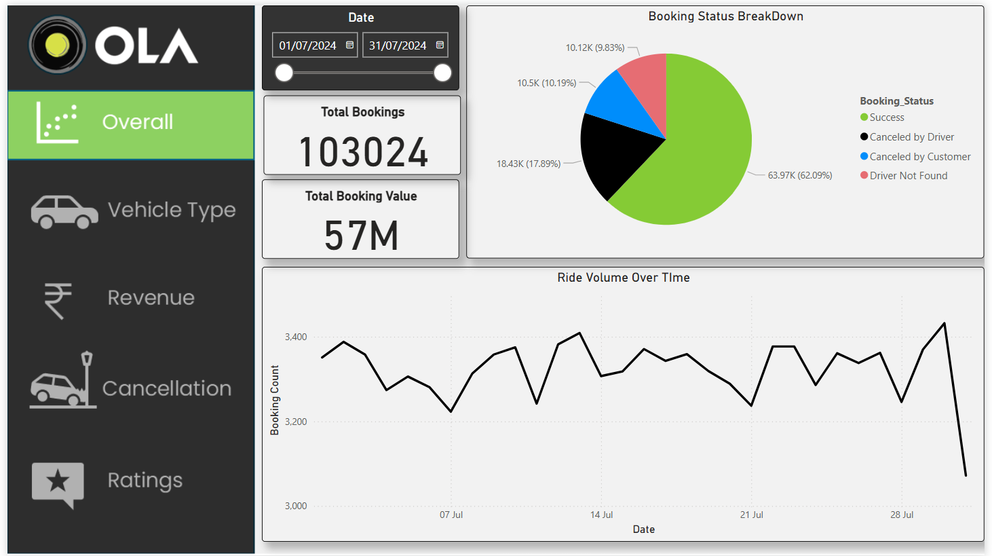The width and height of the screenshot is (992, 556).
Task: Click the Booking Status BreakDown chart title
Action: [x=725, y=16]
